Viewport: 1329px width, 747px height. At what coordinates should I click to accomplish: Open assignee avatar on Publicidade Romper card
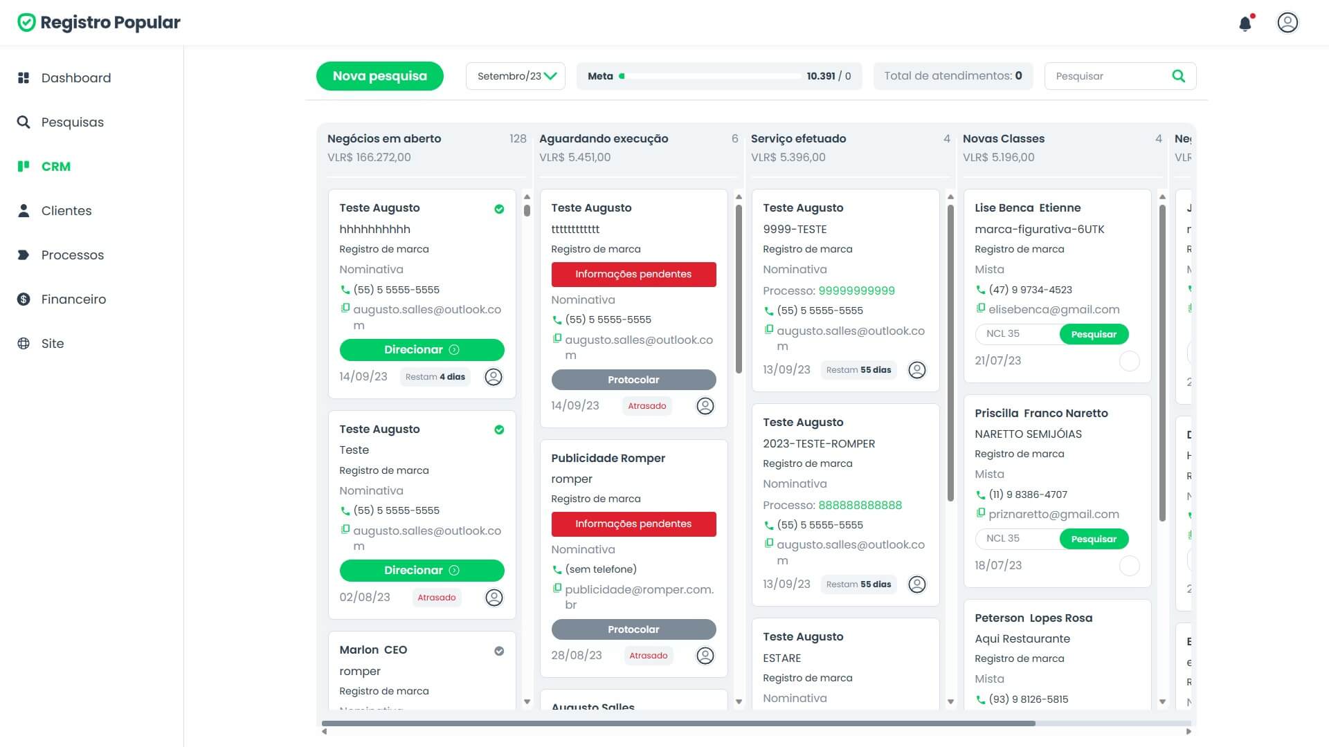[x=705, y=656]
